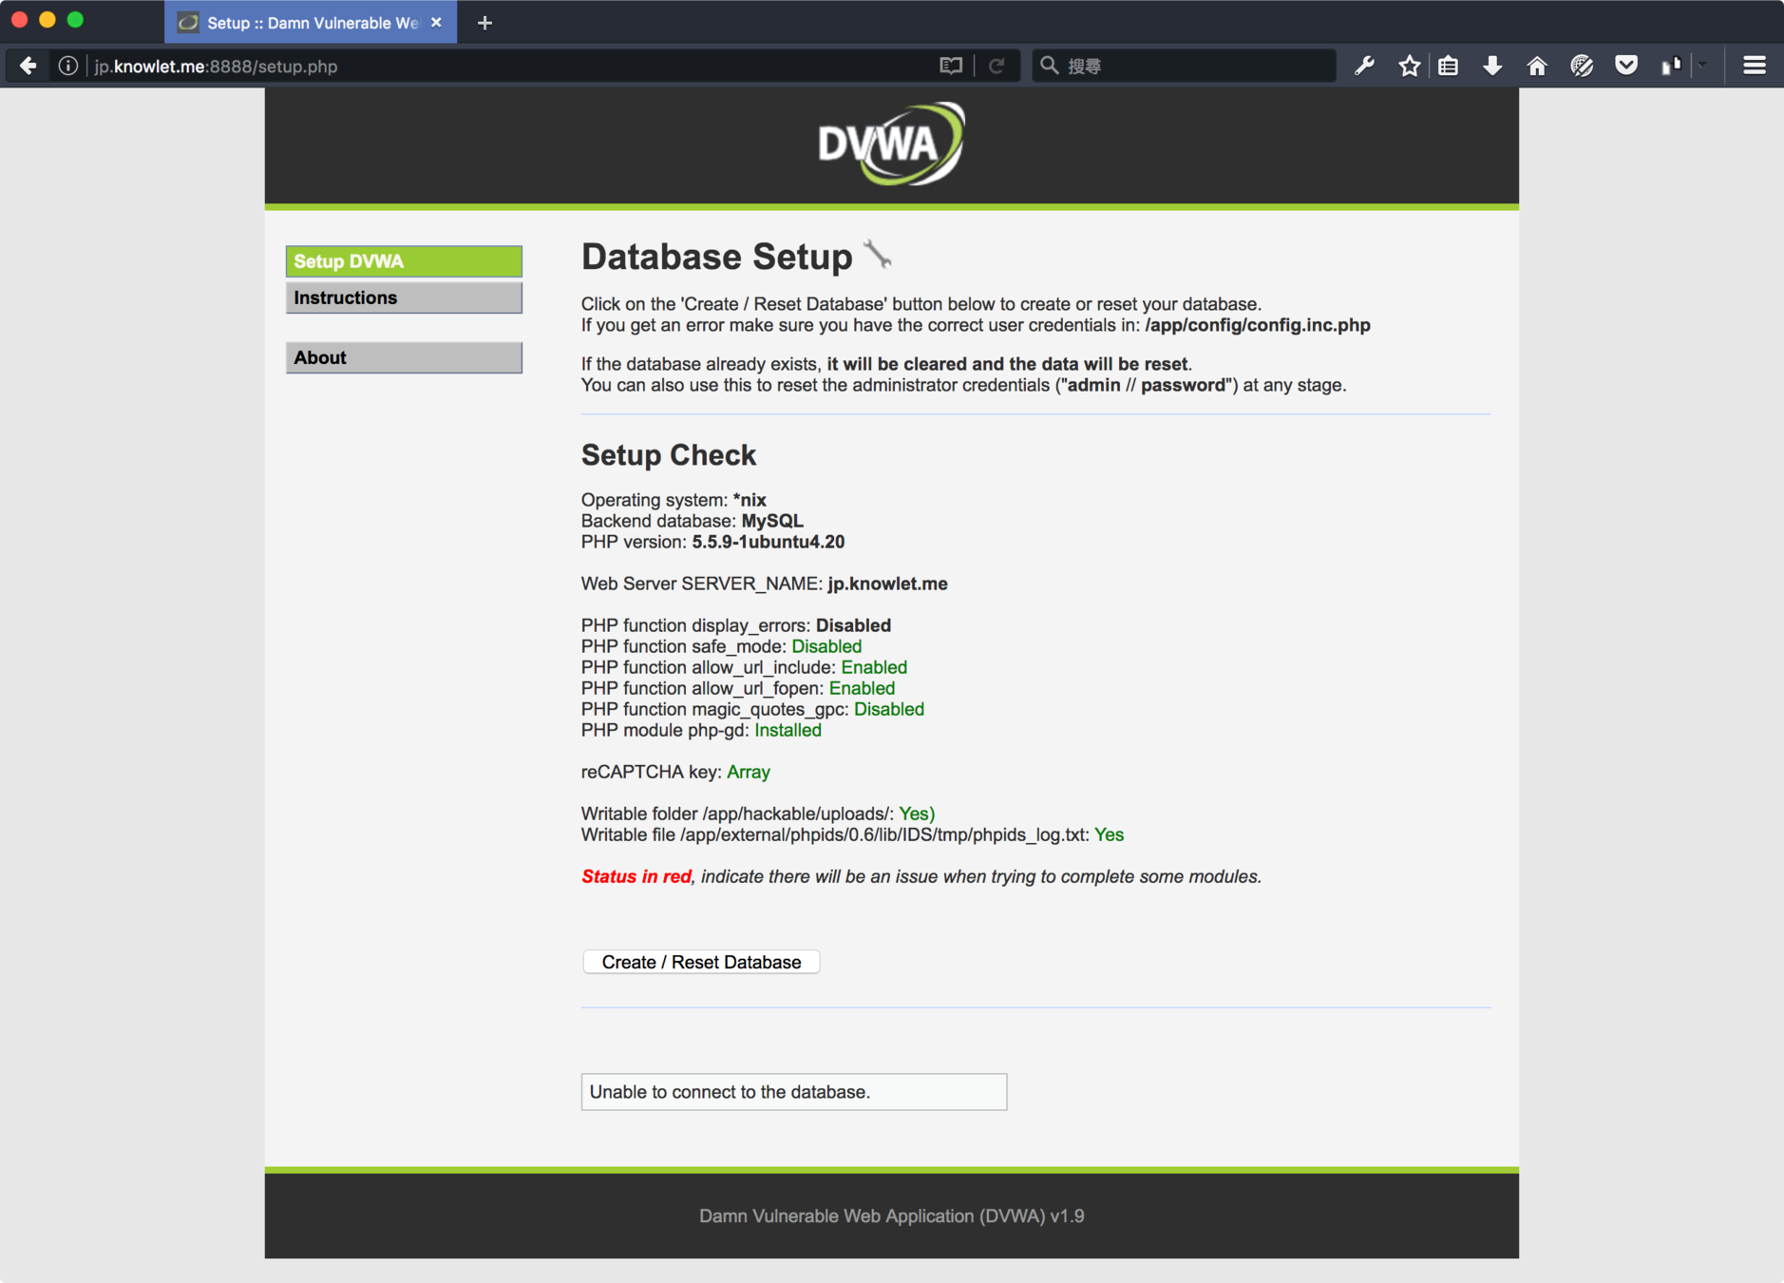Click the DVWA v1.9 footer text
The image size is (1784, 1283).
(x=891, y=1216)
